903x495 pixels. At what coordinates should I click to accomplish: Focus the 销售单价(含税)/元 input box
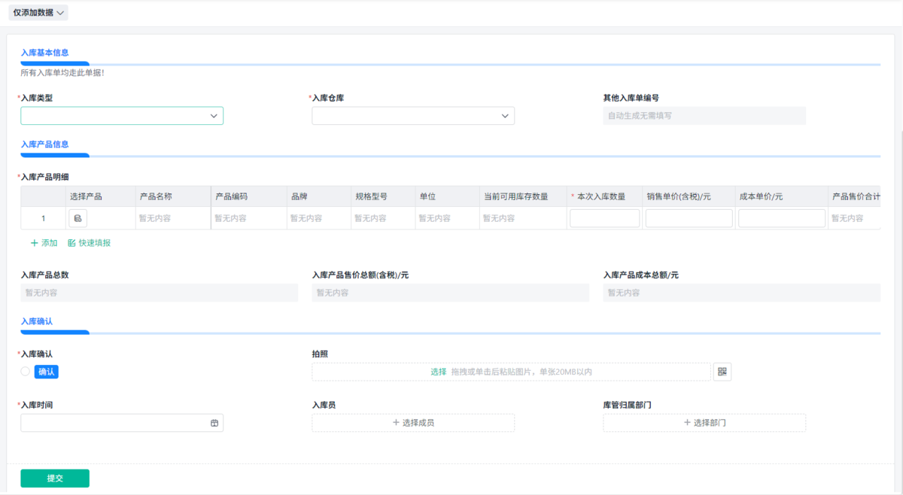[689, 218]
